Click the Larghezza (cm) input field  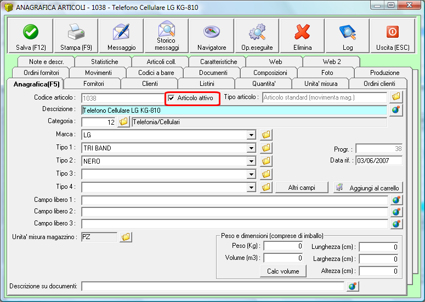coord(378,259)
